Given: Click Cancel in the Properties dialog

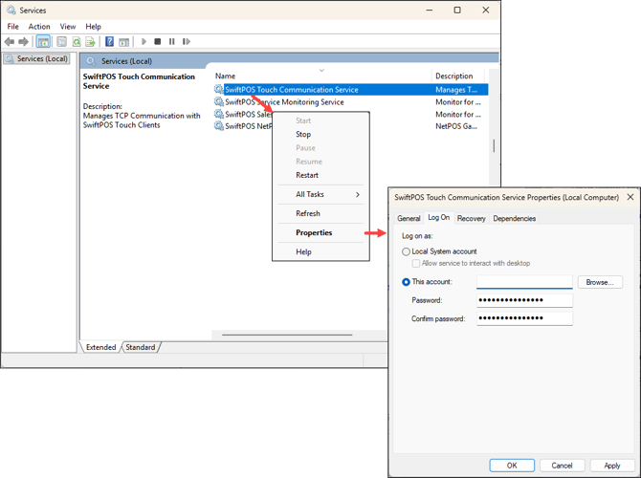Looking at the screenshot, I should [x=563, y=466].
